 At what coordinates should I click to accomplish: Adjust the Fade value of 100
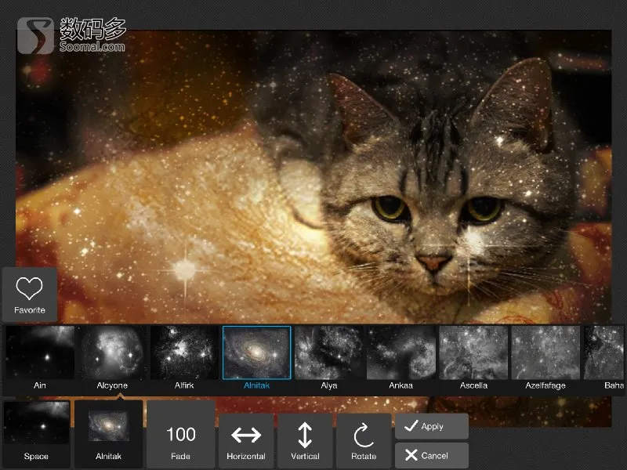tap(181, 434)
